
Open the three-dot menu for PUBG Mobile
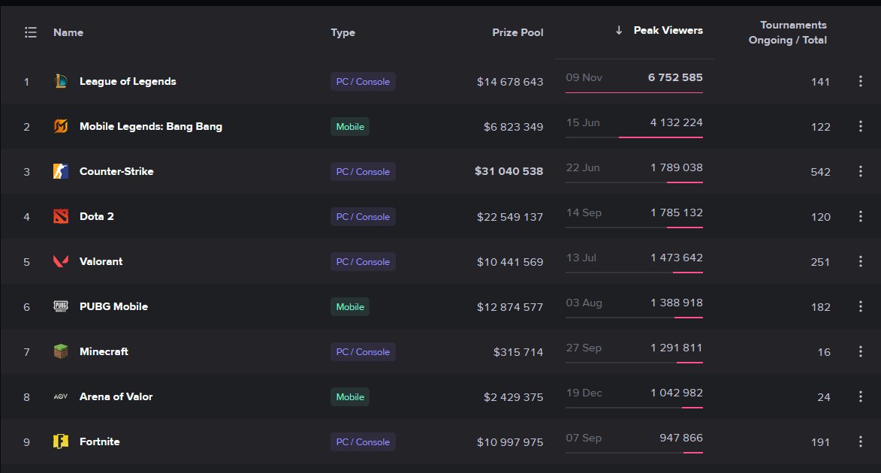(860, 306)
